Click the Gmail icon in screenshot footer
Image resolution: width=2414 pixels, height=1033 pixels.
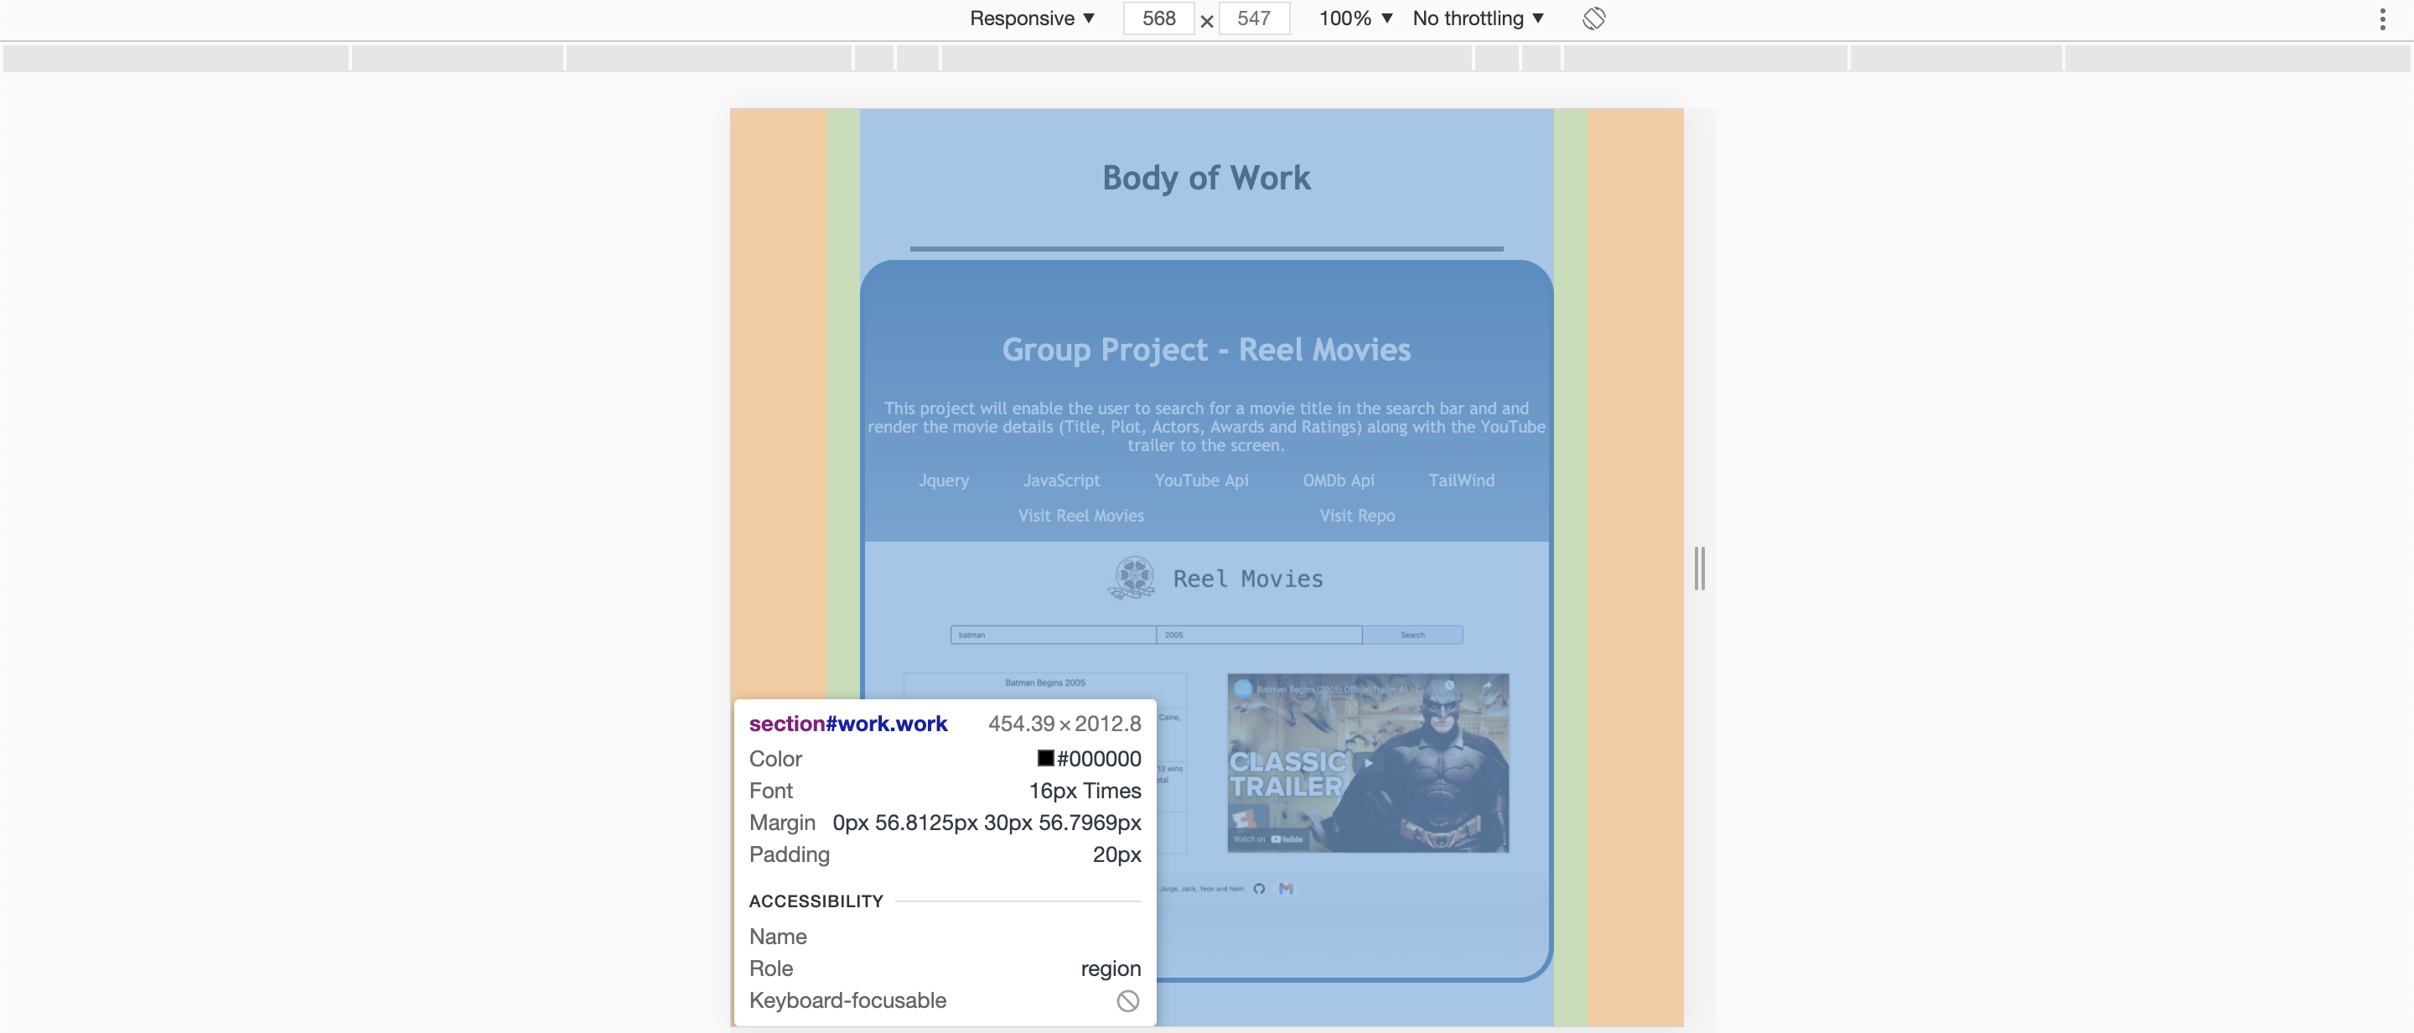click(1286, 889)
